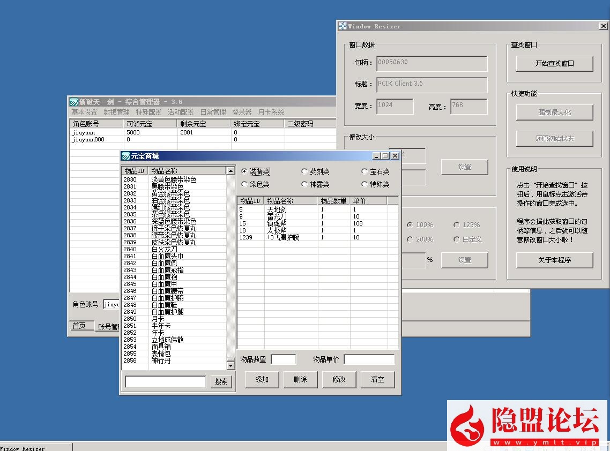Viewport: 610px width, 451px height.
Task: Switch category to 染色类
Action: pyautogui.click(x=244, y=184)
